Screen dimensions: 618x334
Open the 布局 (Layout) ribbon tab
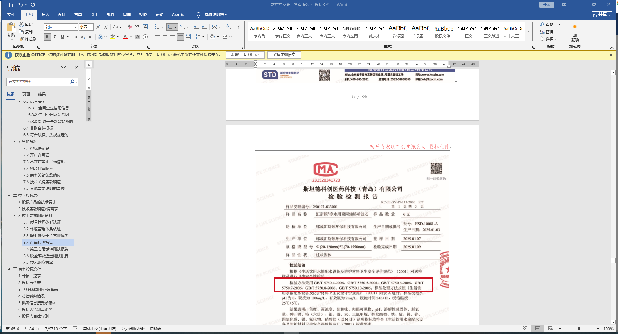78,15
